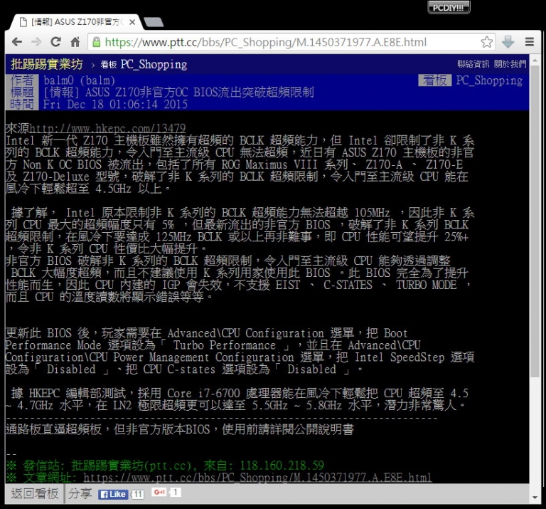
Task: Open the Chrome hamburger menu
Action: 530,42
